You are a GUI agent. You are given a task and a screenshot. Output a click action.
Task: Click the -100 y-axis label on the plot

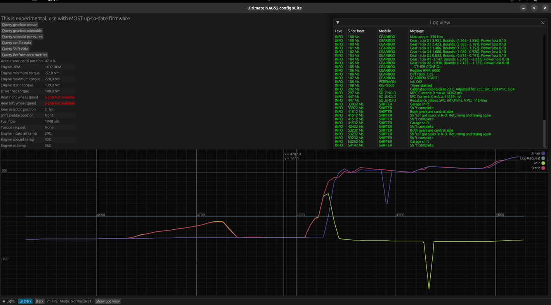[5, 259]
